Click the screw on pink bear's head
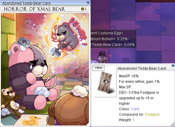Screen dimensions: 175x127 click(x=24, y=43)
